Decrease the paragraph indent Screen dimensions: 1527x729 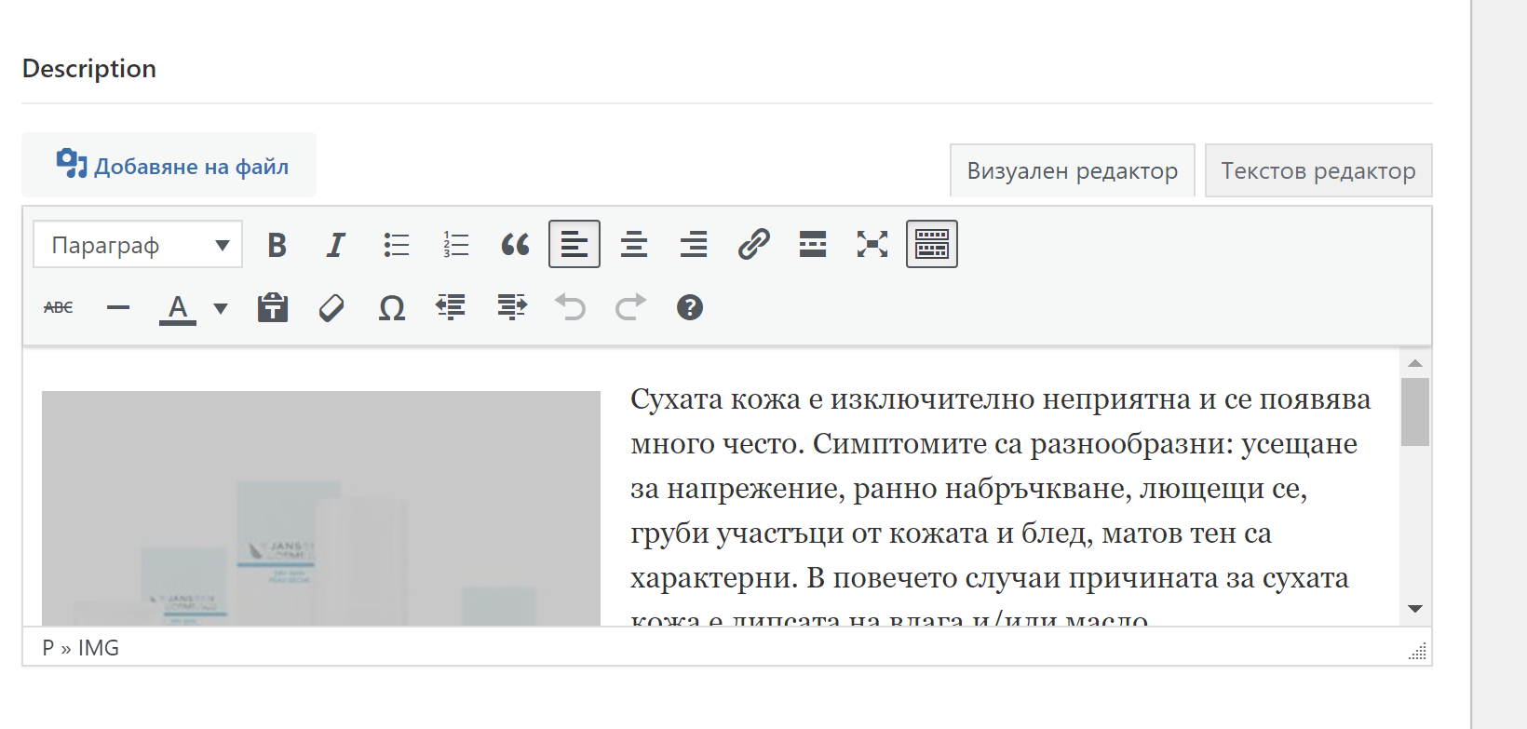[x=452, y=307]
